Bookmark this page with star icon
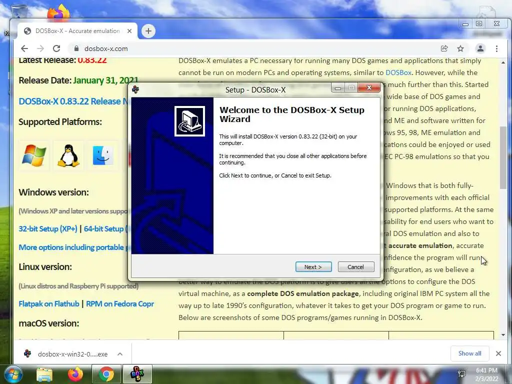Screen dimensions: 512x384 click(x=460, y=48)
